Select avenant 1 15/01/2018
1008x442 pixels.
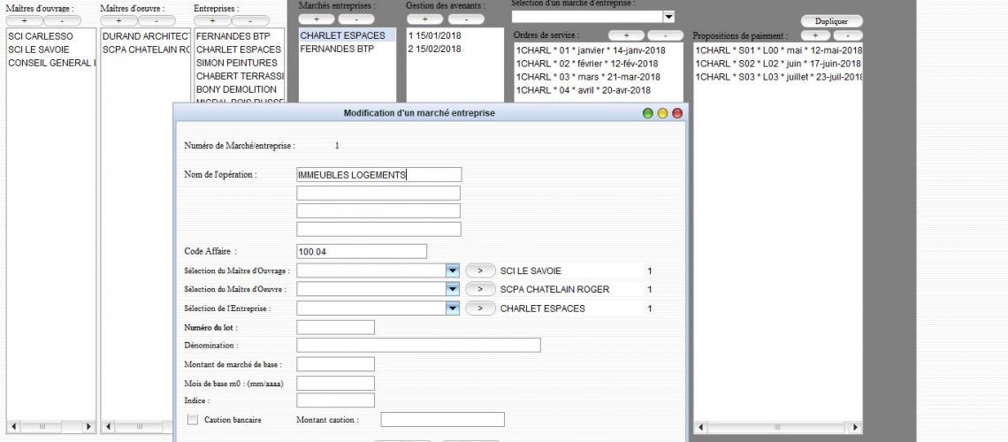454,35
